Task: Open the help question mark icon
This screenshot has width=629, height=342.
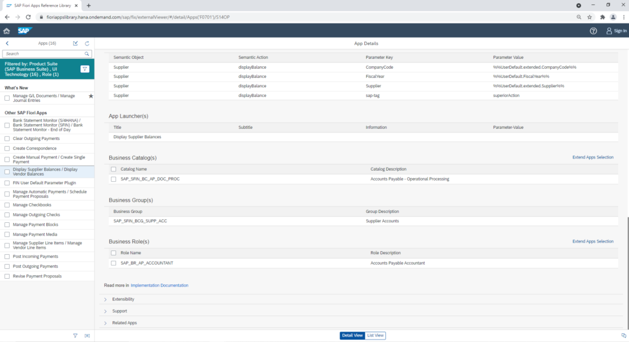Action: (593, 31)
